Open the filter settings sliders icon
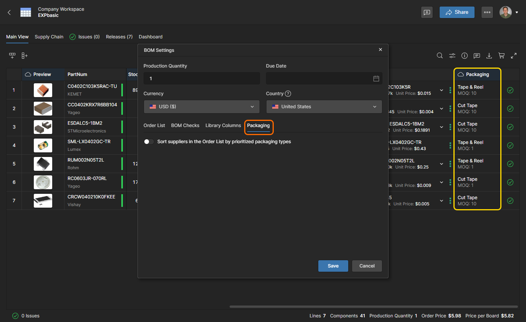Screen dimensions: 526x322 (452, 56)
